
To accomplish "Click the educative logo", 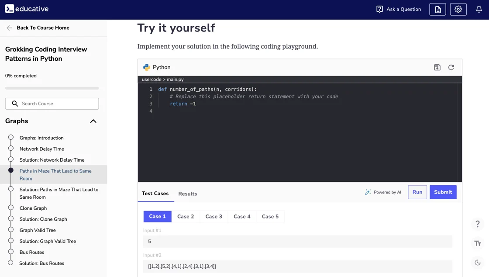I will 27,9.
